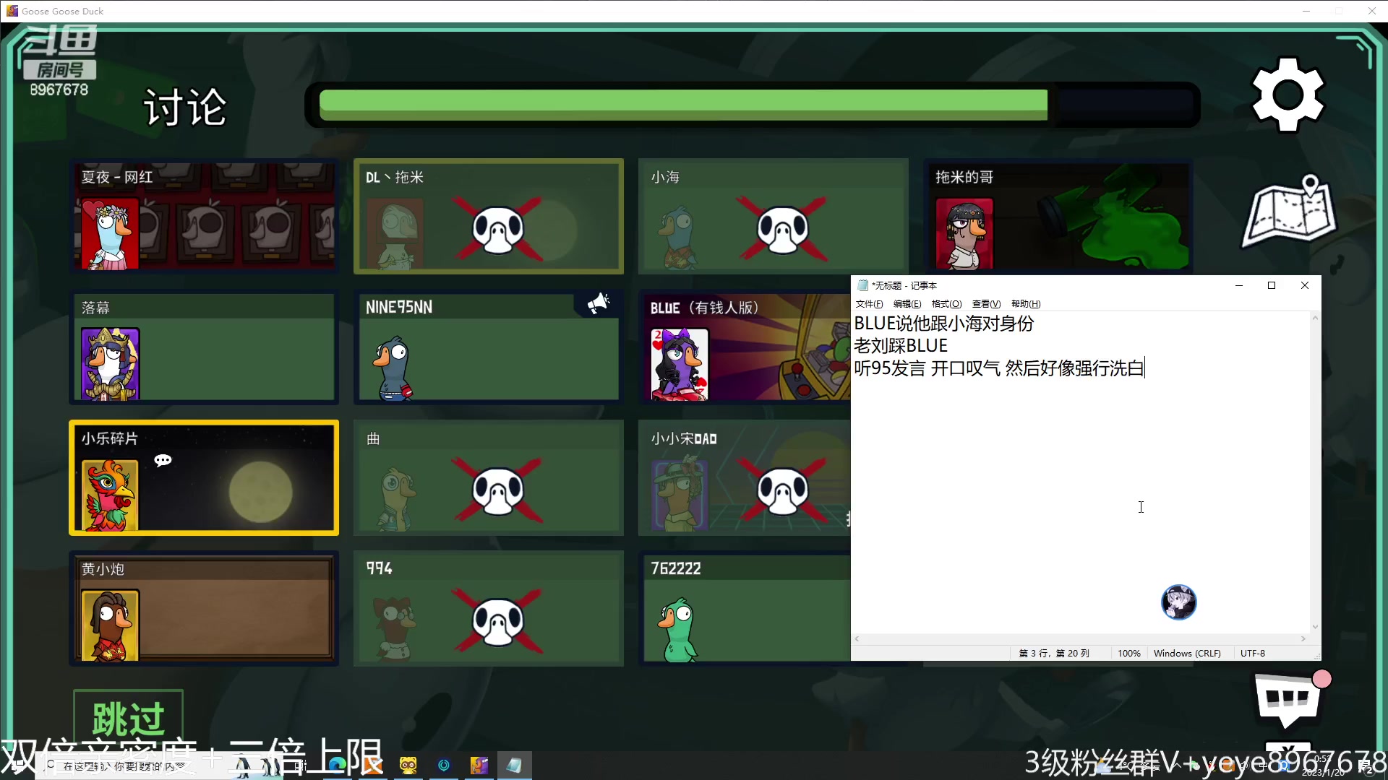Viewport: 1388px width, 780px height.
Task: Click the yellow raccoon taskbar icon
Action: click(x=408, y=765)
